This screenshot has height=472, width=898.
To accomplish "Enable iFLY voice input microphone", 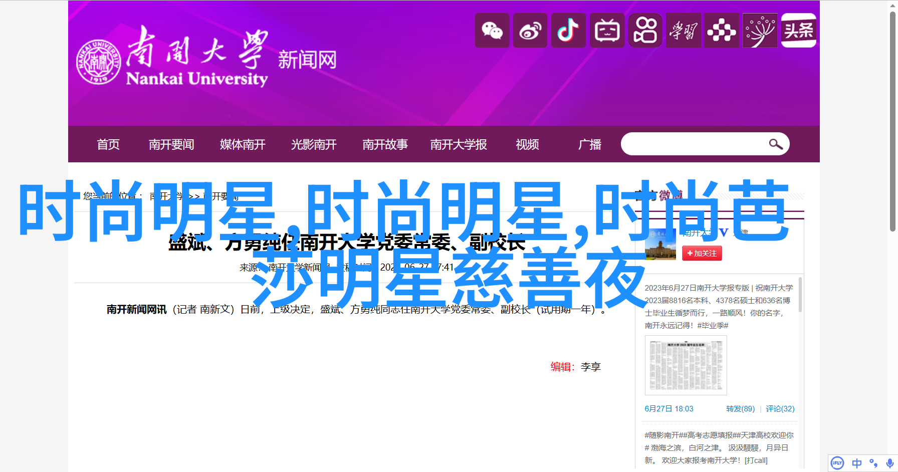I will coord(889,463).
